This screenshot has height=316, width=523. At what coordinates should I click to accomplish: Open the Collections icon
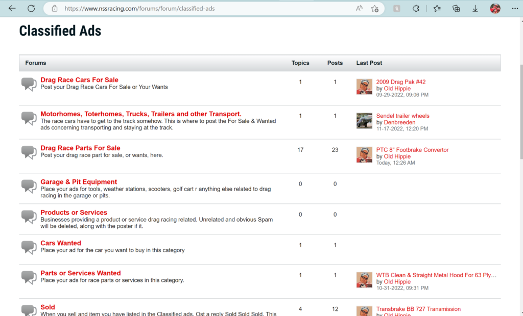tap(456, 9)
